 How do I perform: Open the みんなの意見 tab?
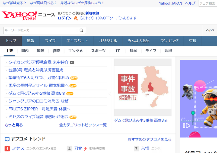click(x=139, y=41)
